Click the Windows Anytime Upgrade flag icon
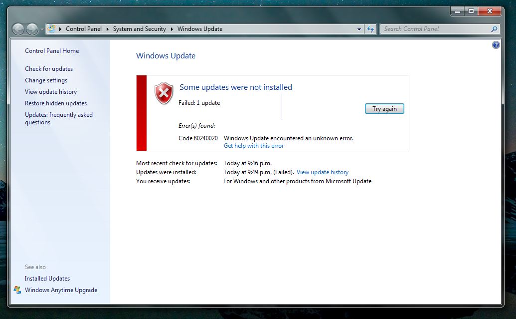Screen dimensions: 516x319 click(x=17, y=290)
